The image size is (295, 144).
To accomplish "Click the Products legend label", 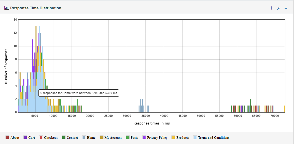I will (x=183, y=138).
